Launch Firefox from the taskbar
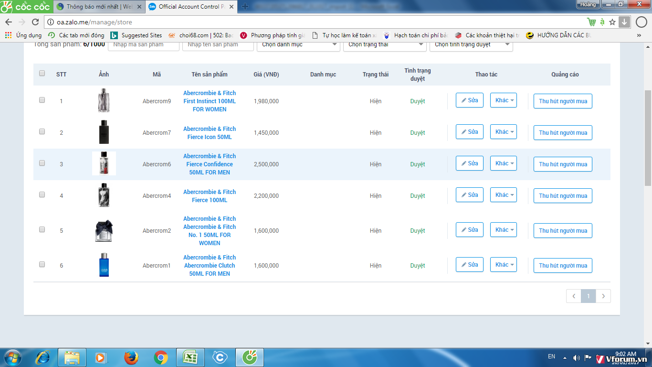Screen dimensions: 652x367 point(131,357)
